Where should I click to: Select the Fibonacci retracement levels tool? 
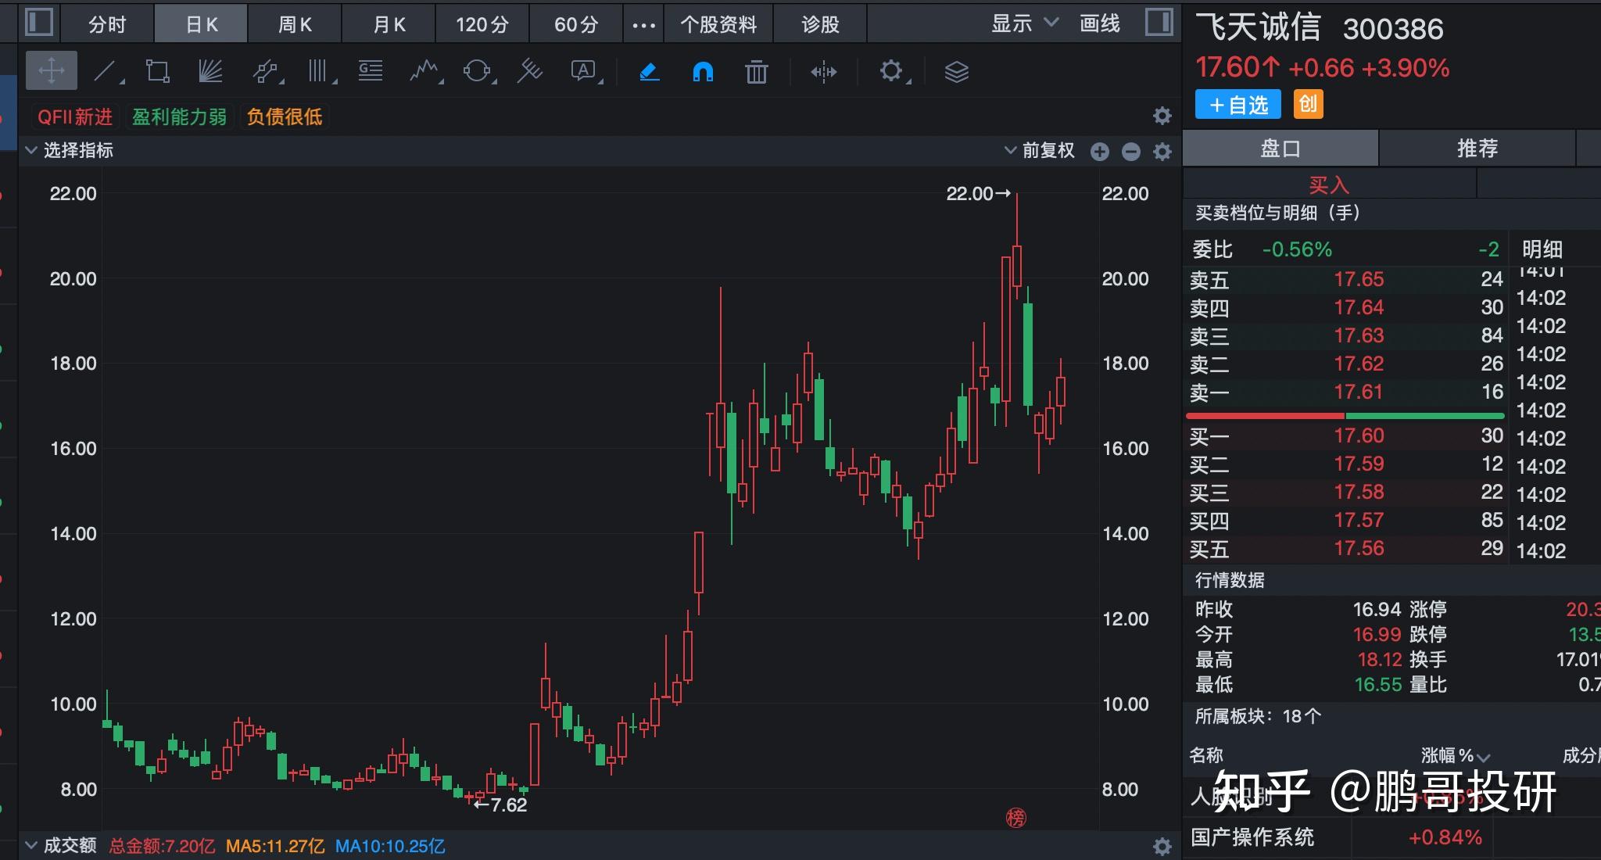tap(371, 72)
